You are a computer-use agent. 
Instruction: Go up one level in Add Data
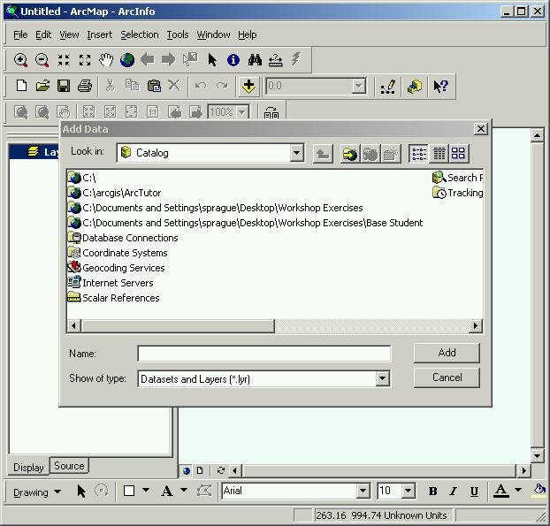tap(323, 154)
